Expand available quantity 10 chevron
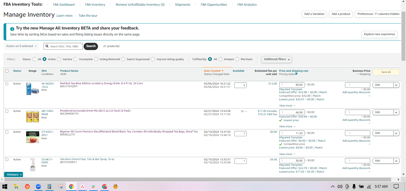The image size is (406, 191). coord(246,111)
